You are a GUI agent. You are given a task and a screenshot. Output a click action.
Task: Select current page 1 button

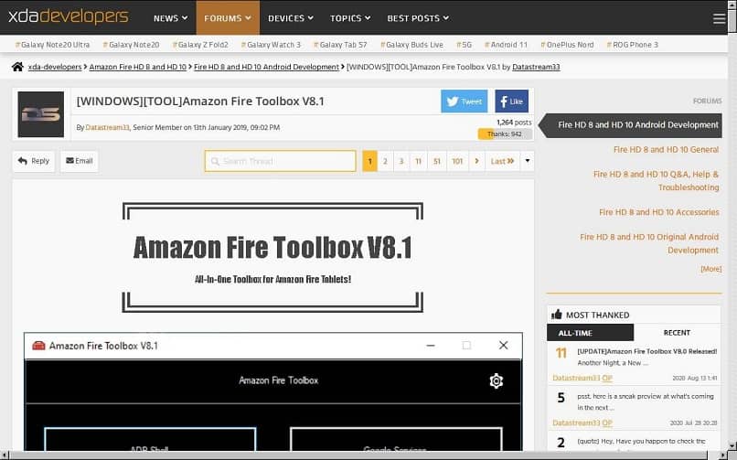click(370, 161)
